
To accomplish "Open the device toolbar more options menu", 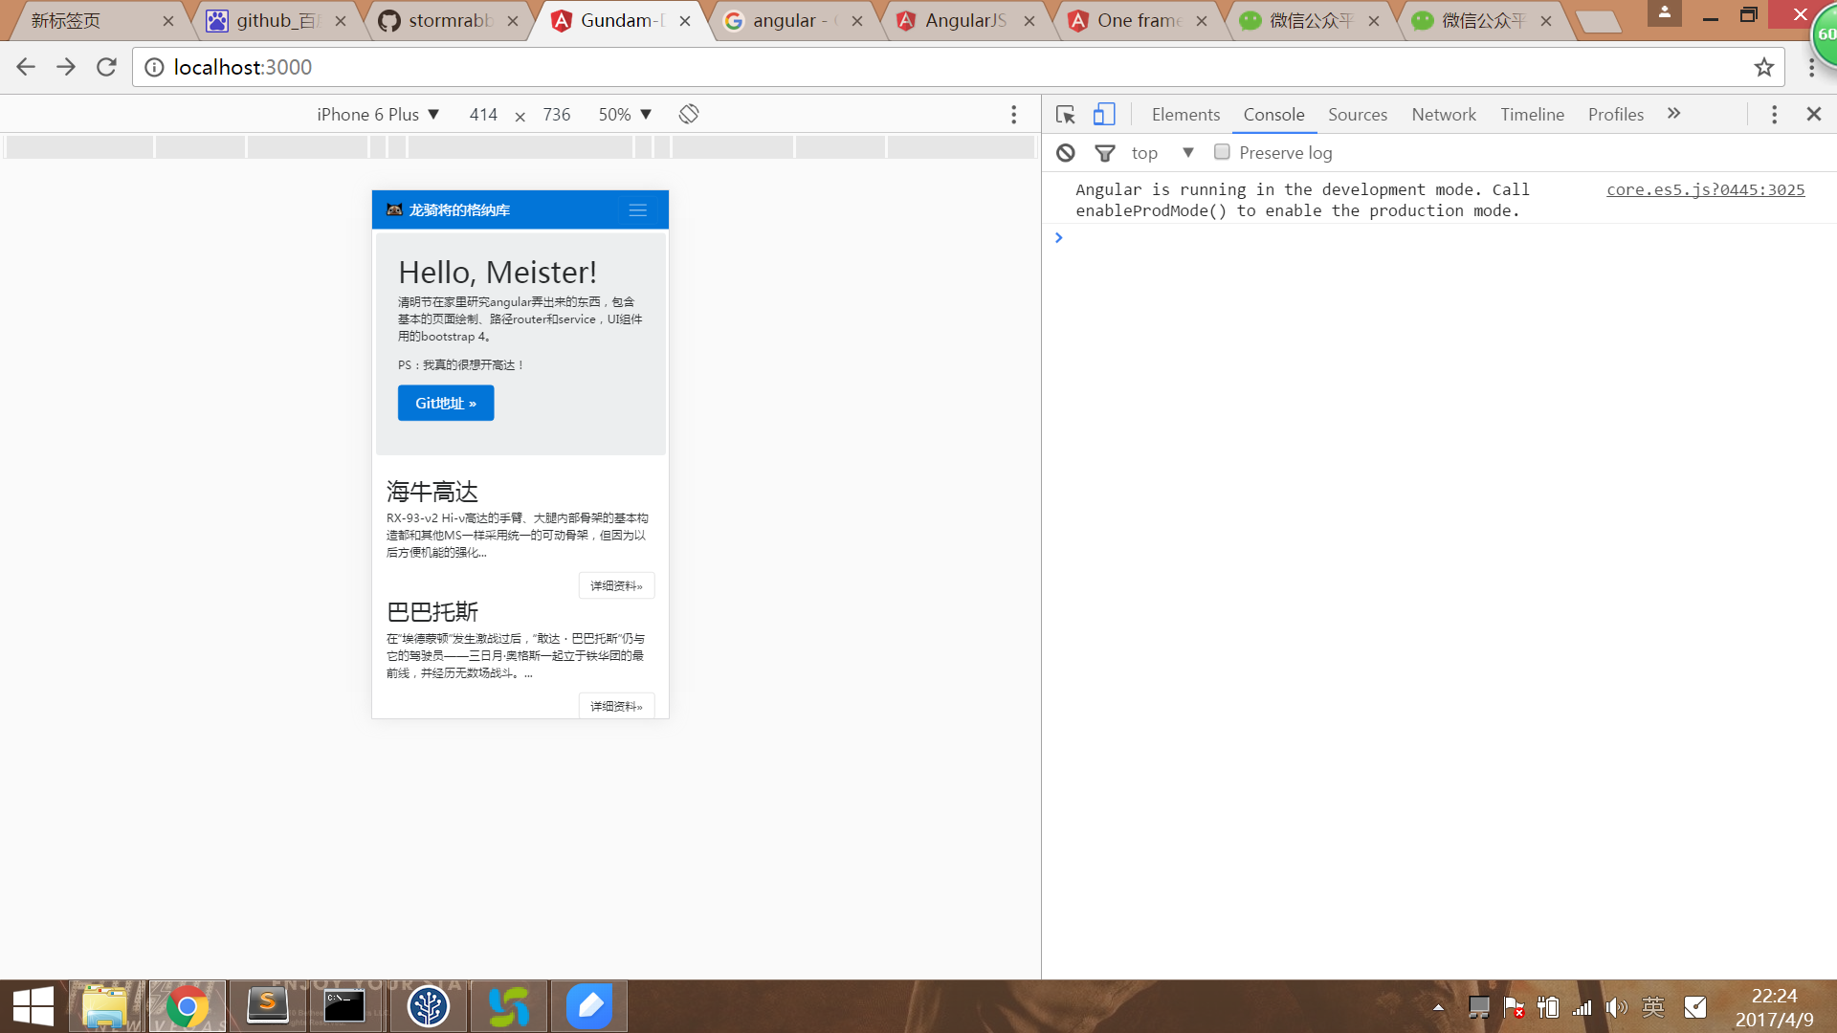I will [1014, 115].
